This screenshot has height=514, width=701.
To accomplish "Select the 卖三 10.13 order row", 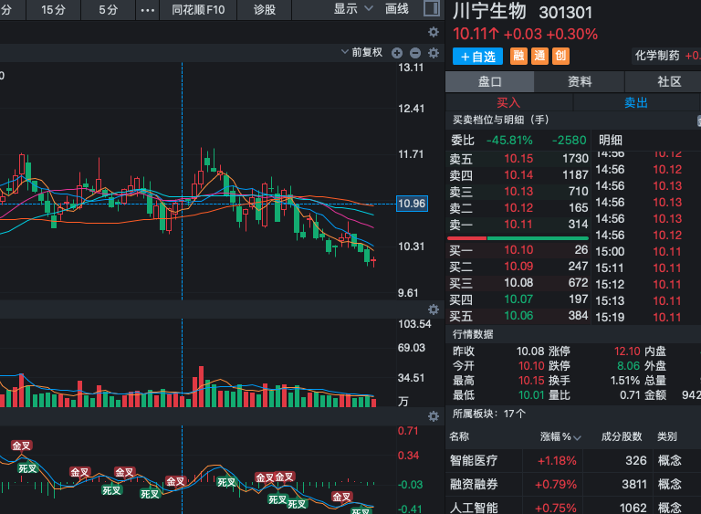I will pos(518,192).
